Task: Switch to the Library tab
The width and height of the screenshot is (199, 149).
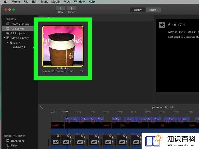Action: 138,10
